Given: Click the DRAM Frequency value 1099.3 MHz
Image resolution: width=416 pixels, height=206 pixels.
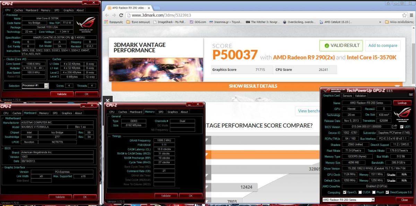Looking at the screenshot, I should [x=164, y=140].
